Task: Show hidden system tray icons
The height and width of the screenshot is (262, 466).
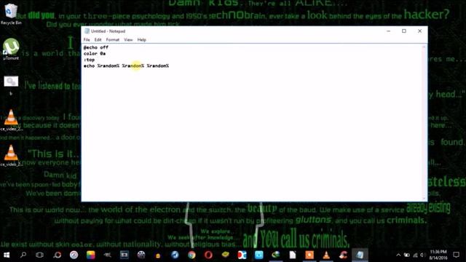Action: click(x=398, y=255)
